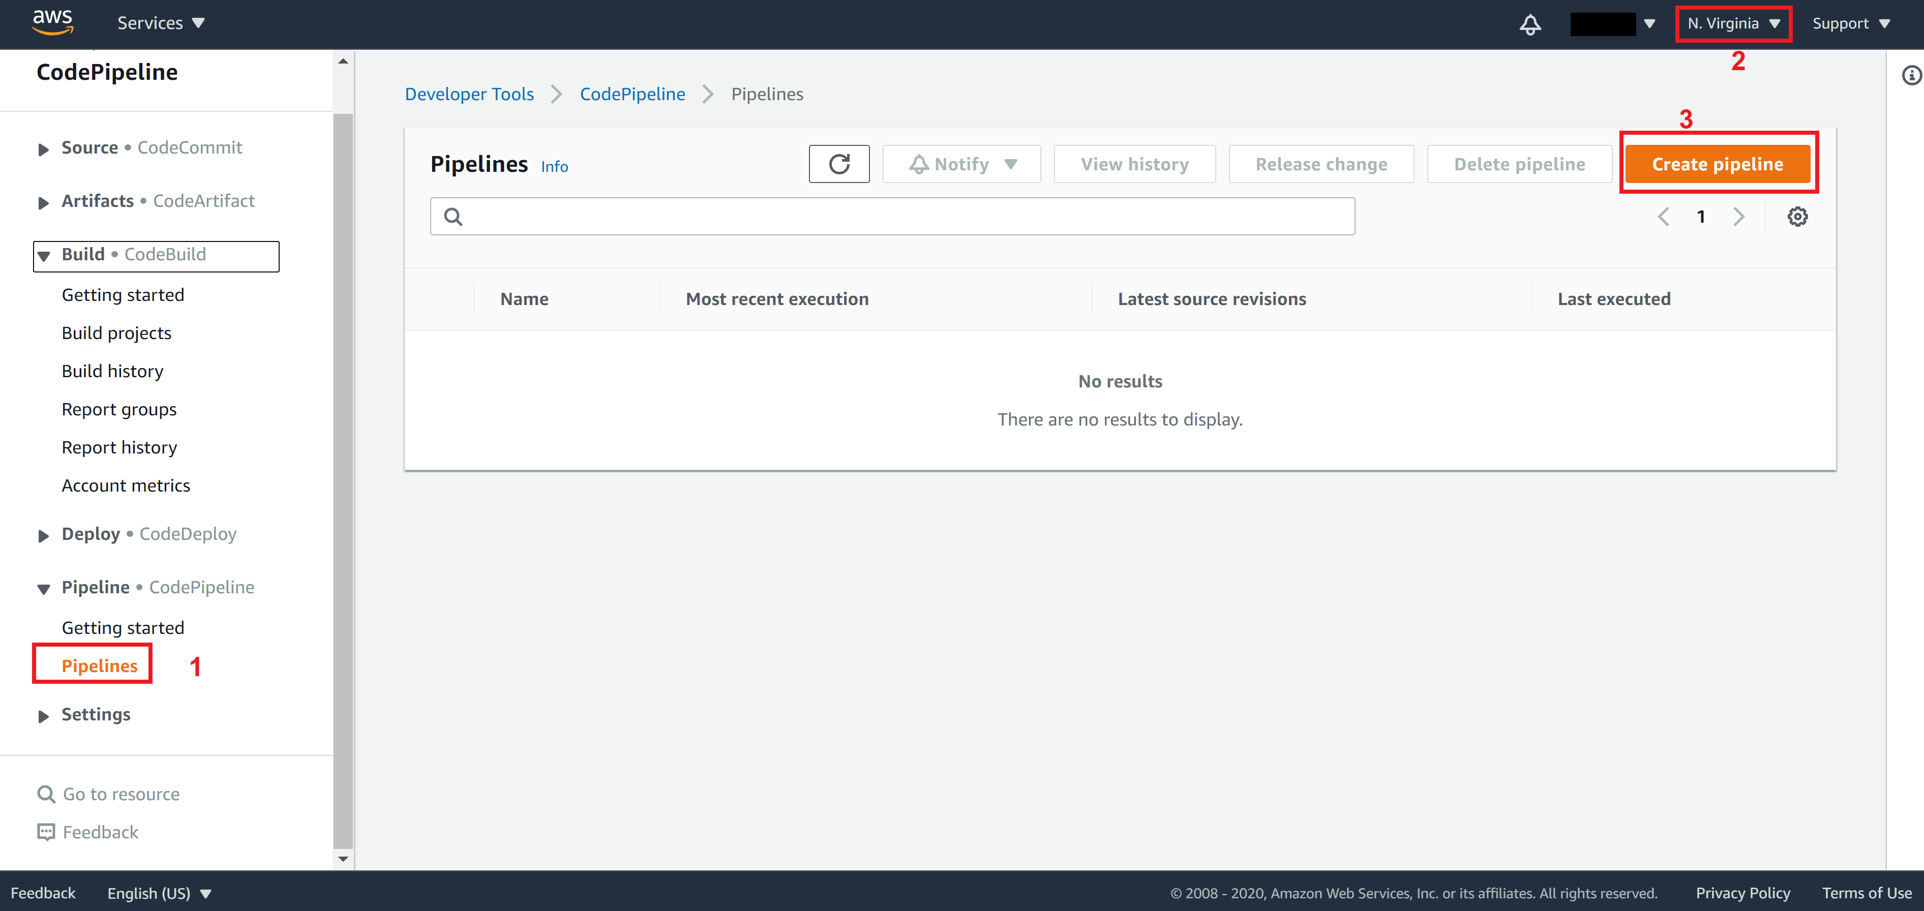Click the Create pipeline button

click(x=1717, y=164)
